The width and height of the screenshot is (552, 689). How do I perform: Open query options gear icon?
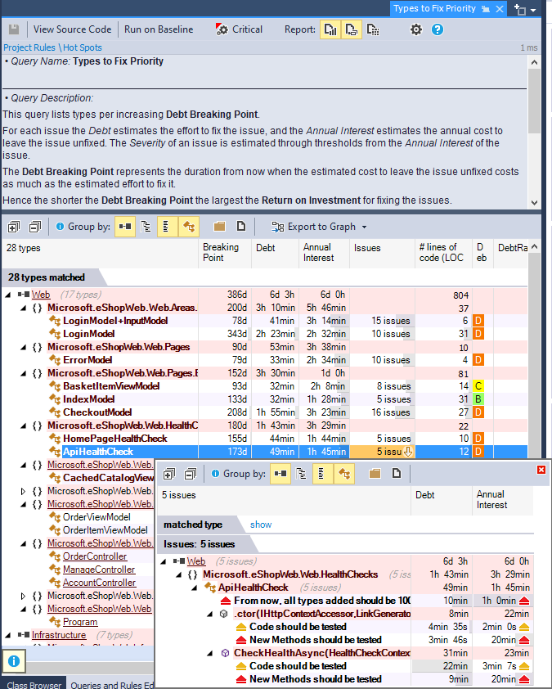pos(416,29)
